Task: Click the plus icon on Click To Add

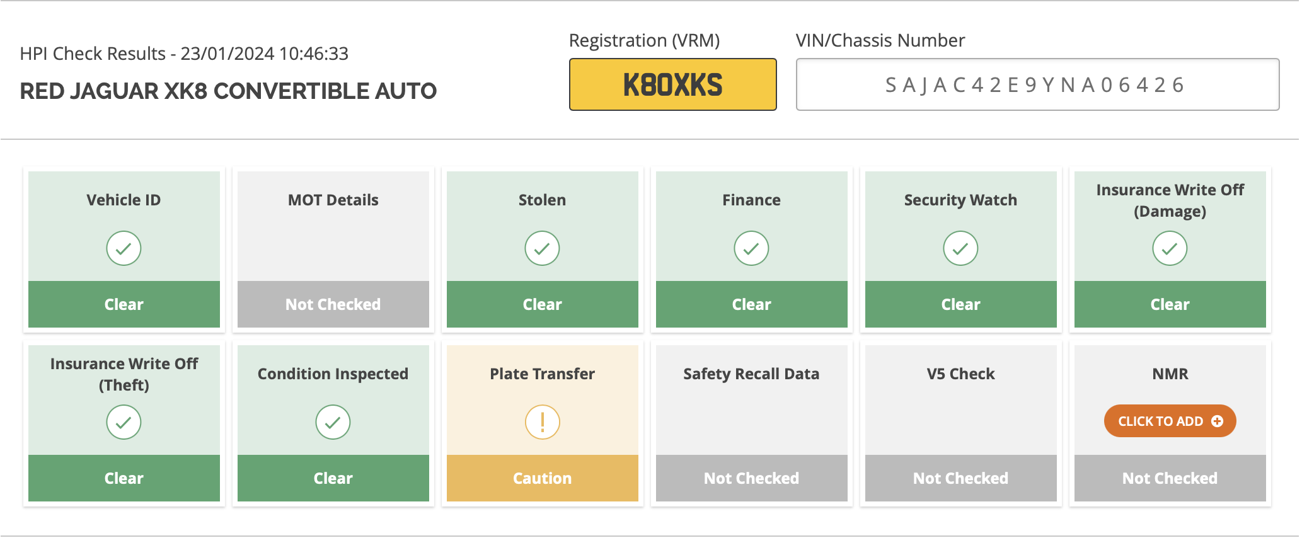Action: click(1217, 421)
